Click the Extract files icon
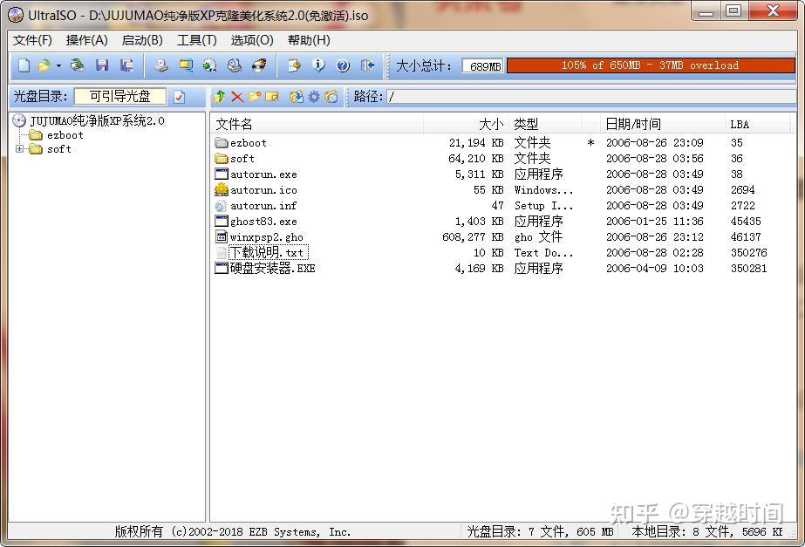Screen dimensions: 805x547 [x=297, y=97]
